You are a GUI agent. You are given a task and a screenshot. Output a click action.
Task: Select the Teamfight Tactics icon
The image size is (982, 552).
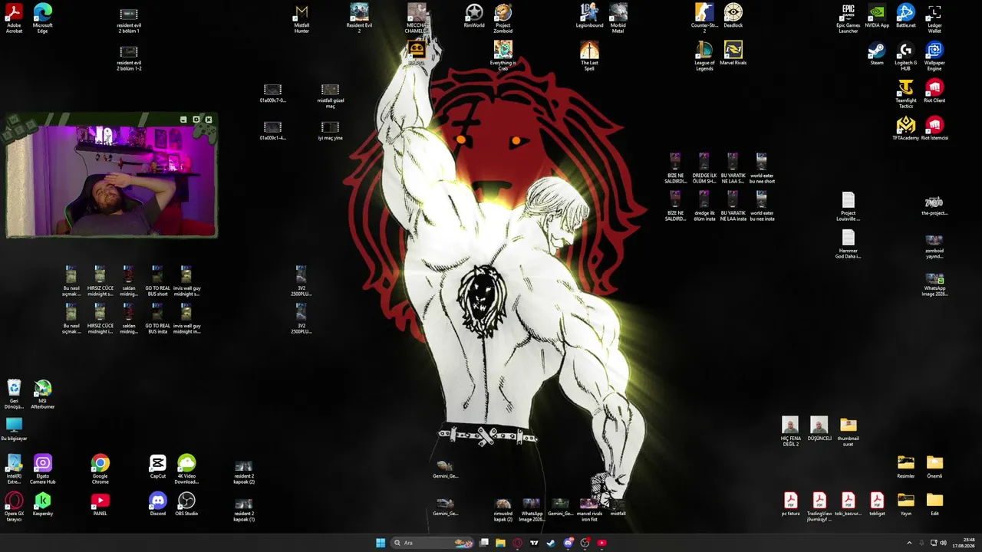click(906, 94)
